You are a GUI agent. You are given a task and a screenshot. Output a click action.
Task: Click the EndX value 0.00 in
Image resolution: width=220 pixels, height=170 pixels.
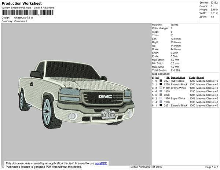click(x=175, y=53)
